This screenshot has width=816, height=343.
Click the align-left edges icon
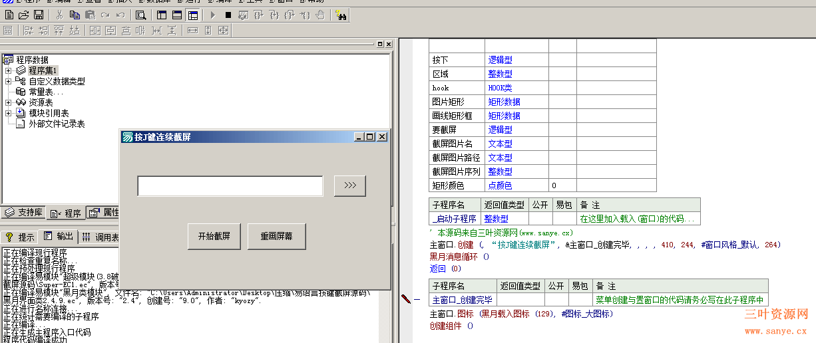tap(29, 30)
